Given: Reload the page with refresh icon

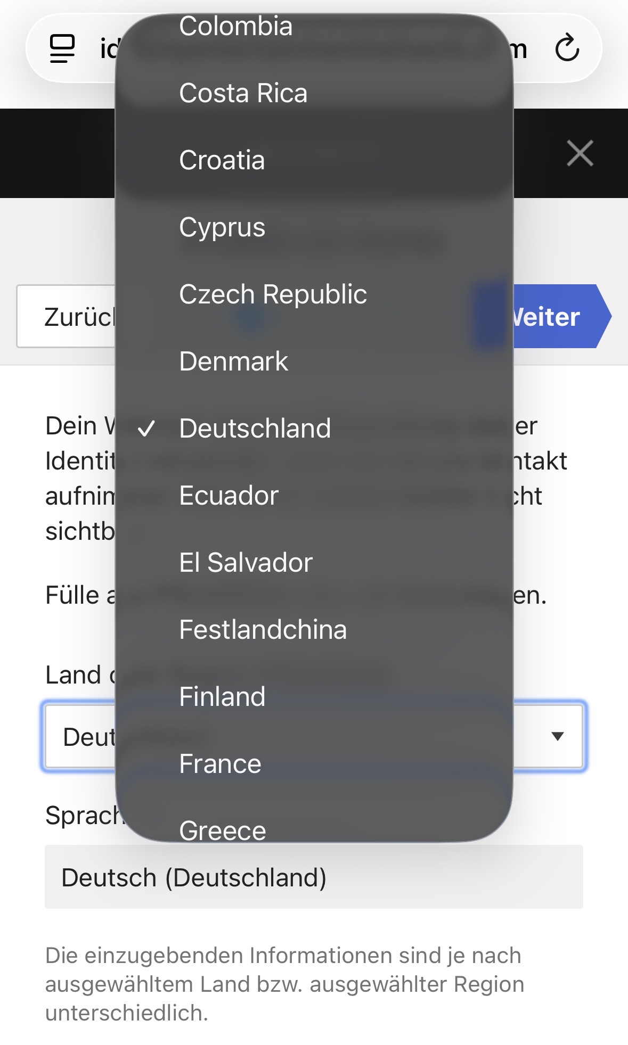Looking at the screenshot, I should [567, 48].
